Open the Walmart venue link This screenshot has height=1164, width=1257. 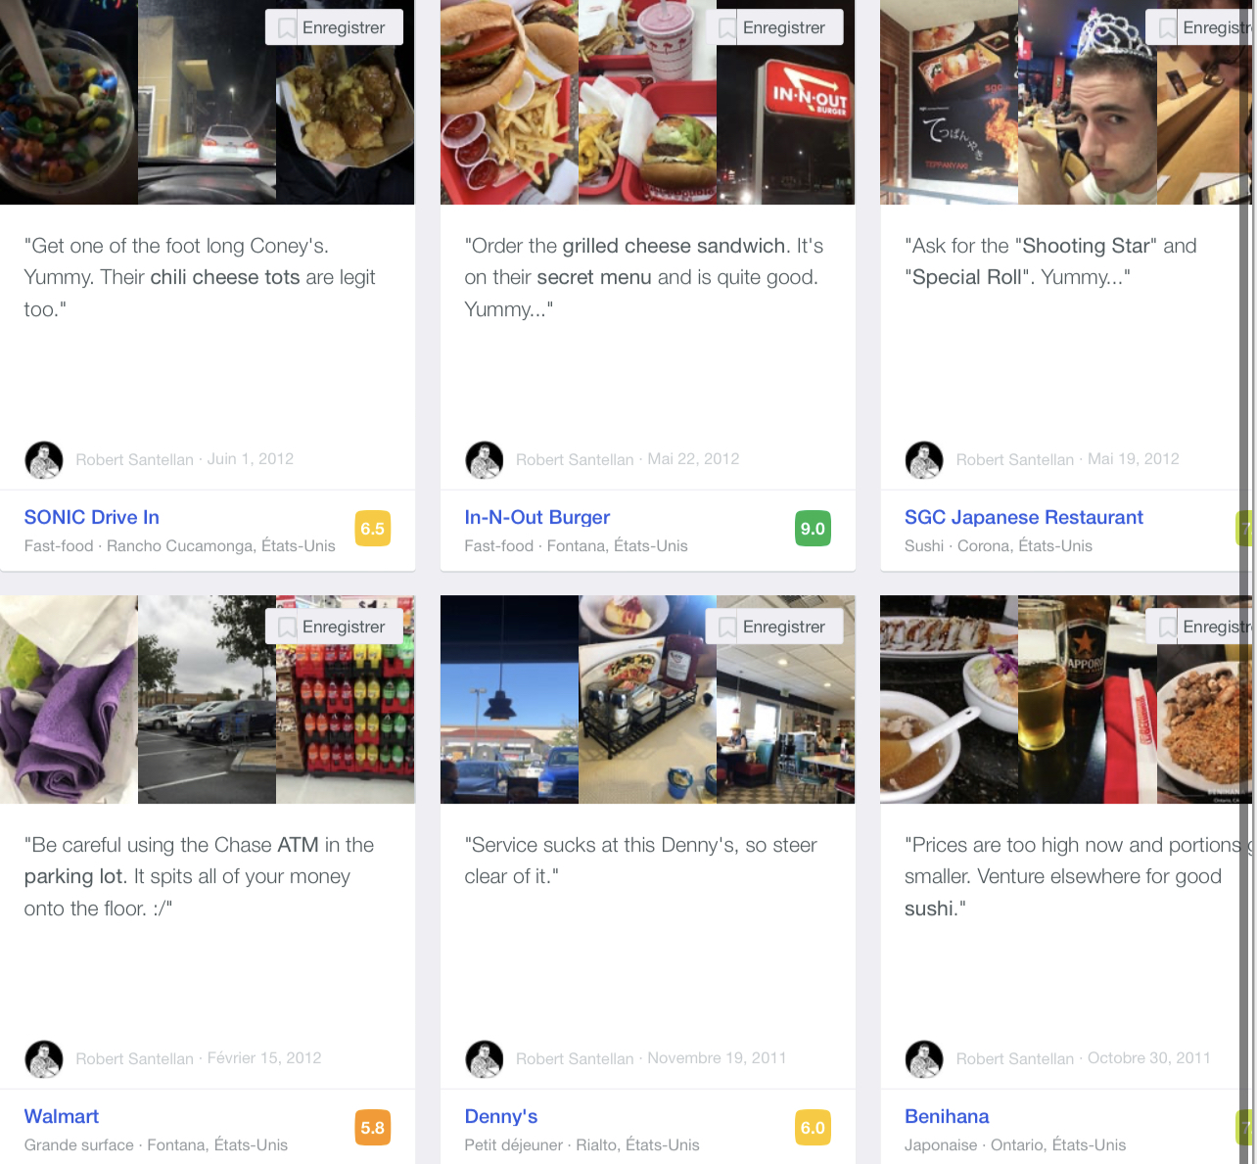[62, 1116]
